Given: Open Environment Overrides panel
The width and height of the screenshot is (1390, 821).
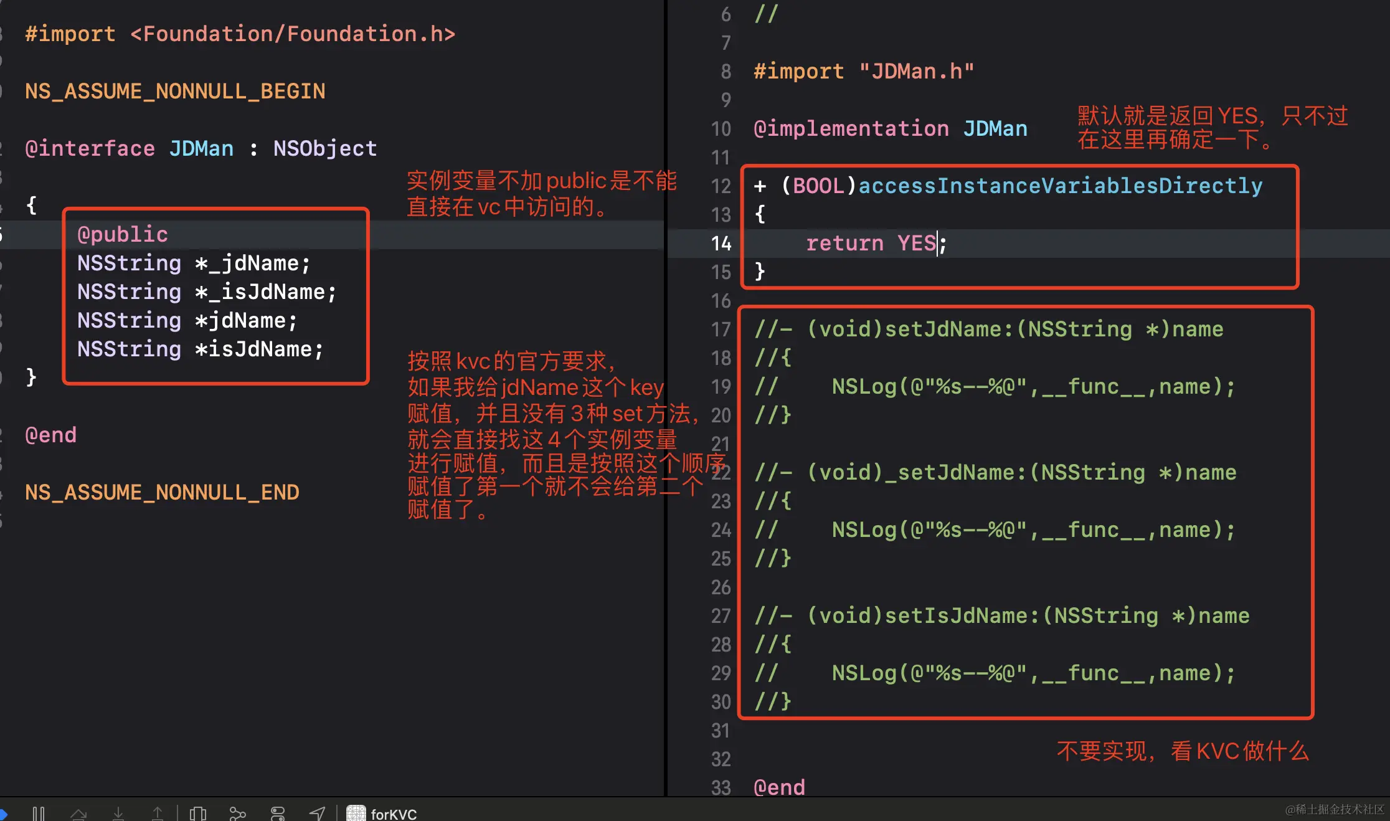Looking at the screenshot, I should click(x=278, y=813).
